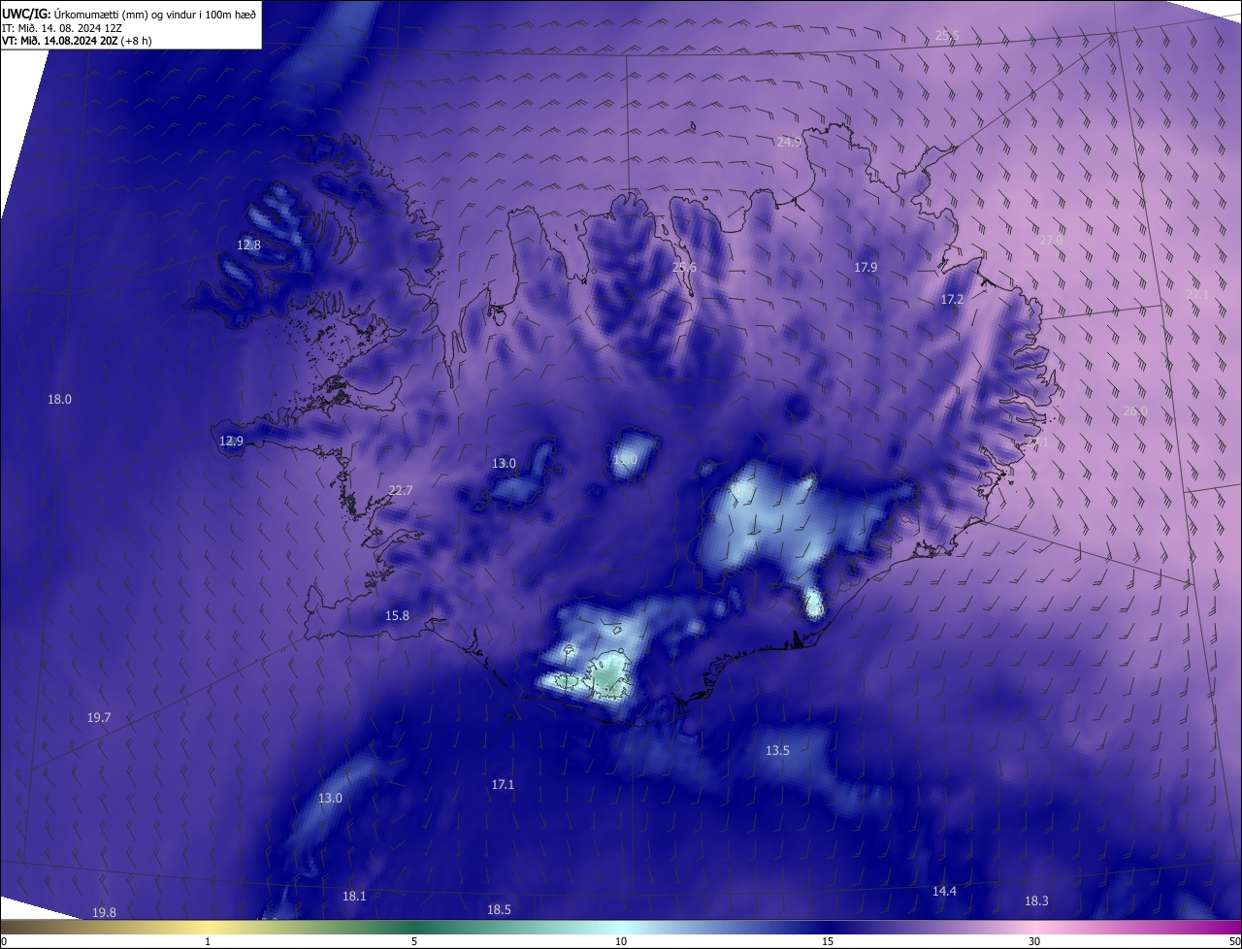This screenshot has width=1242, height=949.
Task: Click the 15.8 value label
Action: pyautogui.click(x=397, y=616)
